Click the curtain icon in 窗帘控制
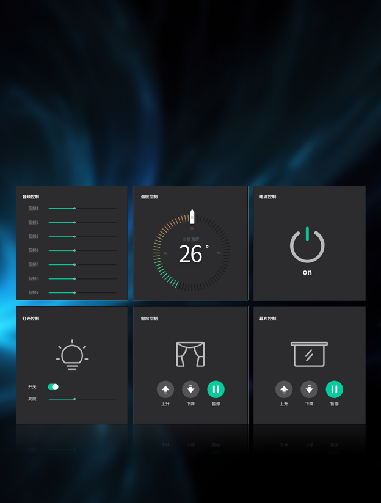This screenshot has height=503, width=381. 191,354
